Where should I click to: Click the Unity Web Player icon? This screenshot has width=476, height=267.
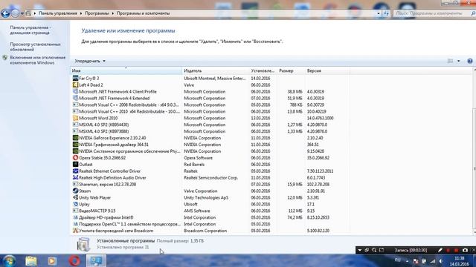[75, 197]
